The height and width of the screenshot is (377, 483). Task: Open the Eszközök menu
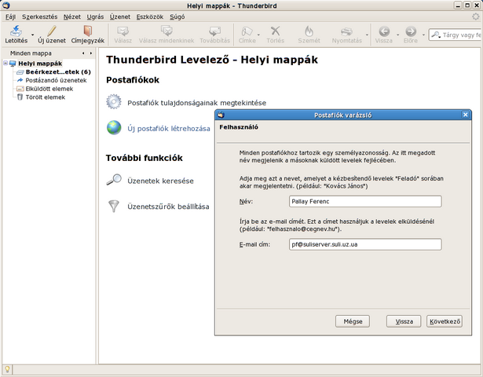click(148, 16)
